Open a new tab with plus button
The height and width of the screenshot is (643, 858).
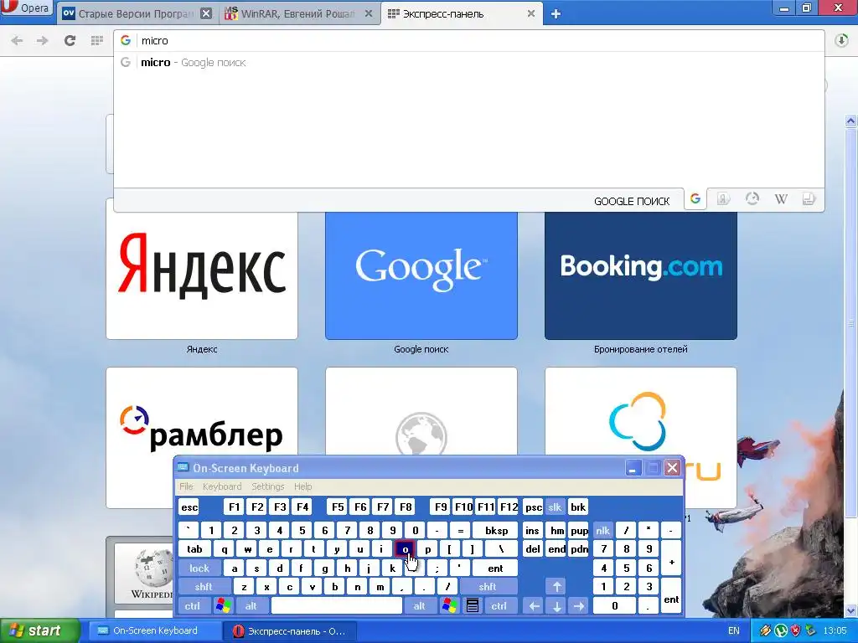pyautogui.click(x=556, y=14)
